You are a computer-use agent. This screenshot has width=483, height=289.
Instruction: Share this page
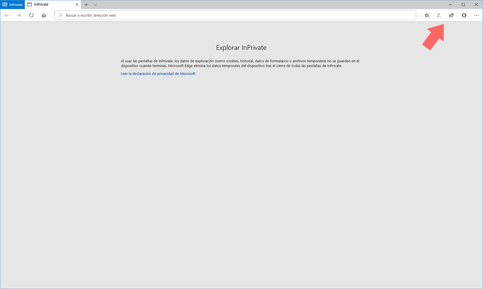point(451,15)
